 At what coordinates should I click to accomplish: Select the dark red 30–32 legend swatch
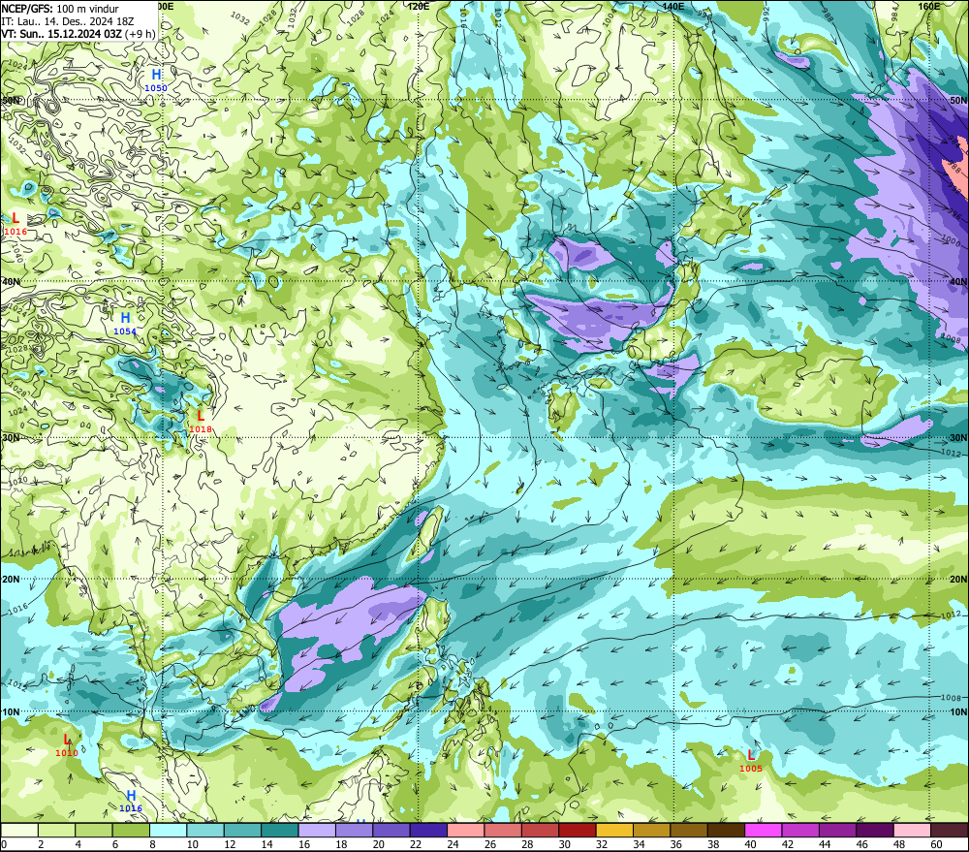click(x=578, y=830)
